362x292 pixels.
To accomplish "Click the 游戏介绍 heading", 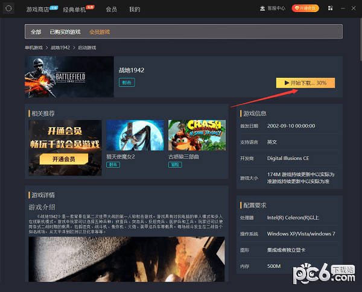I will pyautogui.click(x=42, y=207).
